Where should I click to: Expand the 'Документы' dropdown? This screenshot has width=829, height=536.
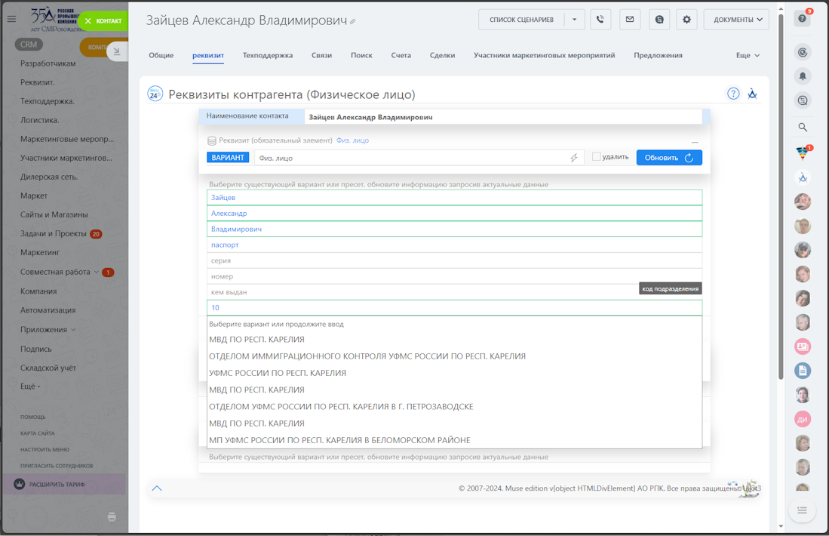coord(735,20)
